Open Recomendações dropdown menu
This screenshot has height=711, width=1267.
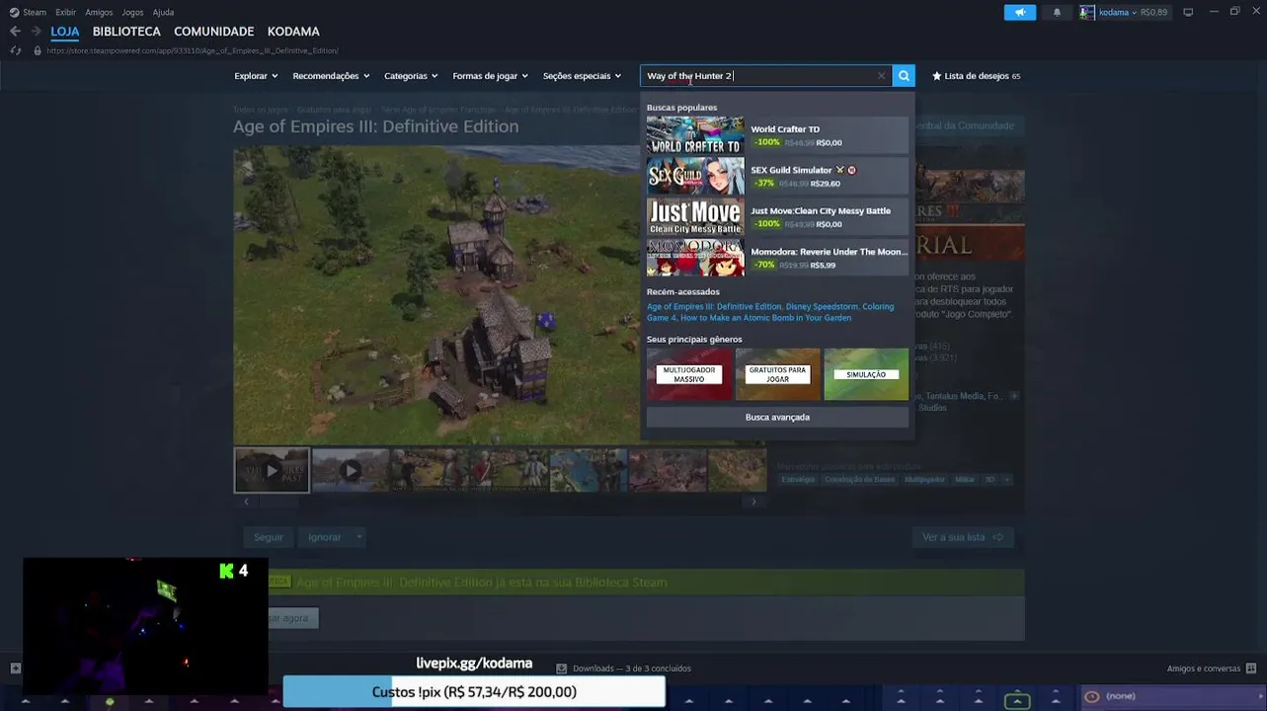click(x=331, y=76)
